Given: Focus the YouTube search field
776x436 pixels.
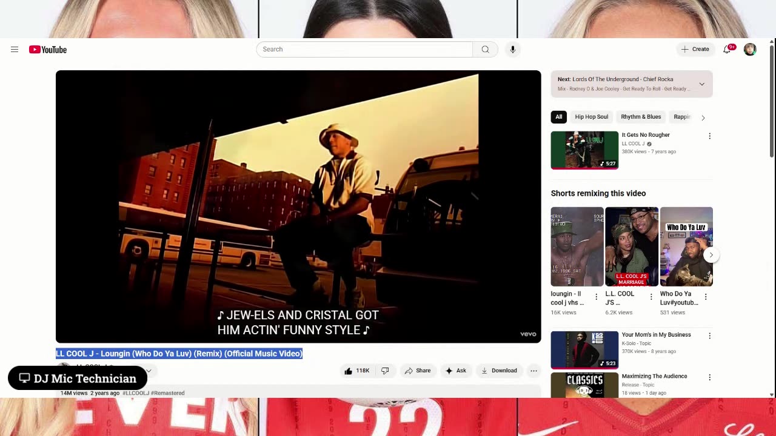Looking at the screenshot, I should coord(364,50).
